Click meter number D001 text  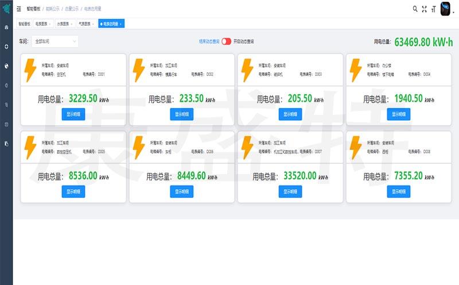102,75
